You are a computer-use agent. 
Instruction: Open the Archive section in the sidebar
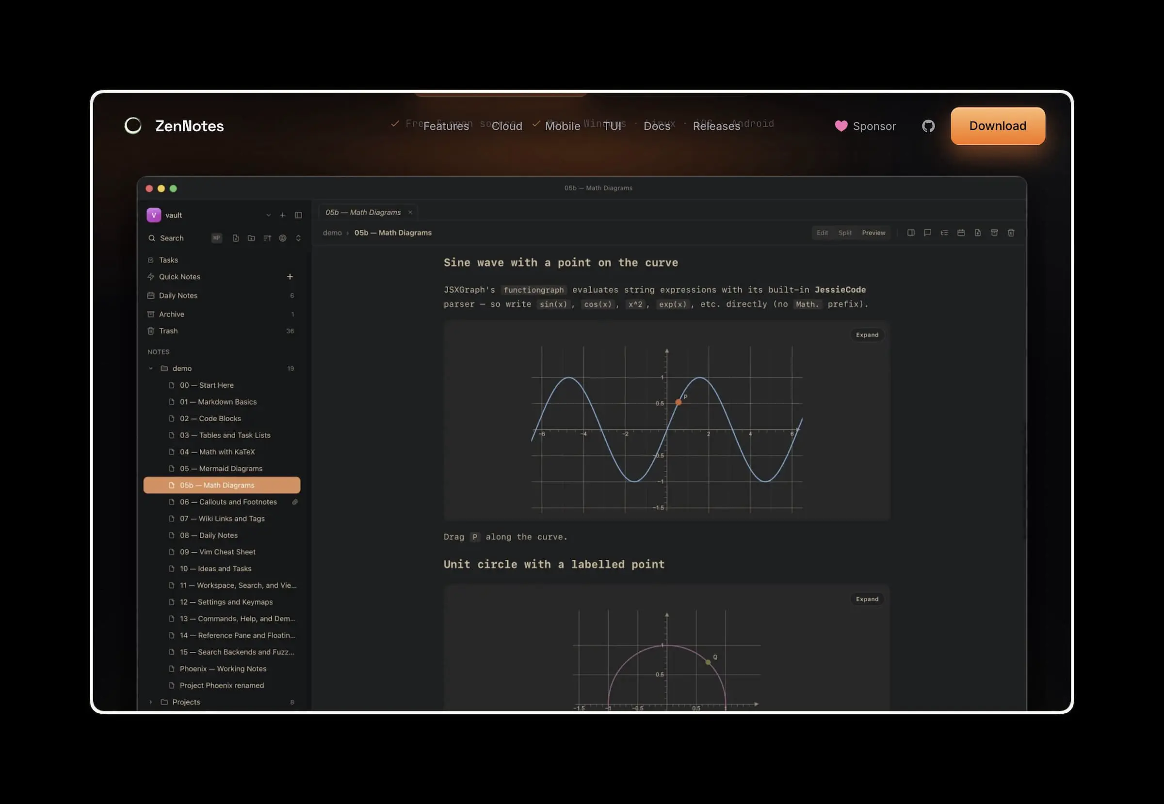pos(222,314)
